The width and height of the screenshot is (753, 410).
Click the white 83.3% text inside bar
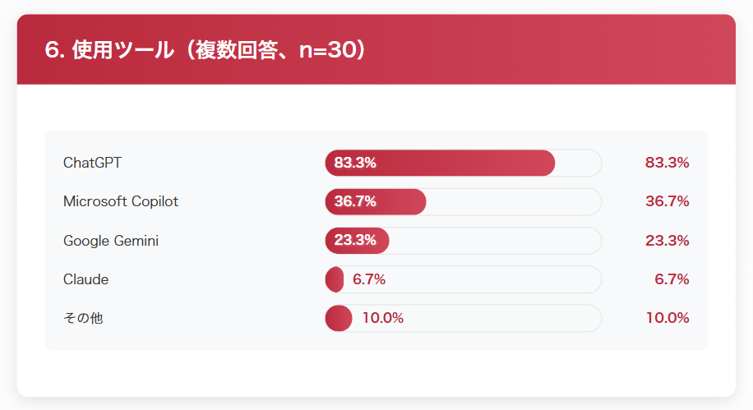click(x=355, y=163)
